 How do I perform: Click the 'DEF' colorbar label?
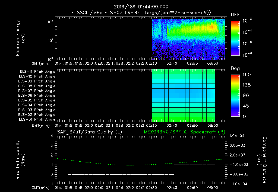coord(235,15)
